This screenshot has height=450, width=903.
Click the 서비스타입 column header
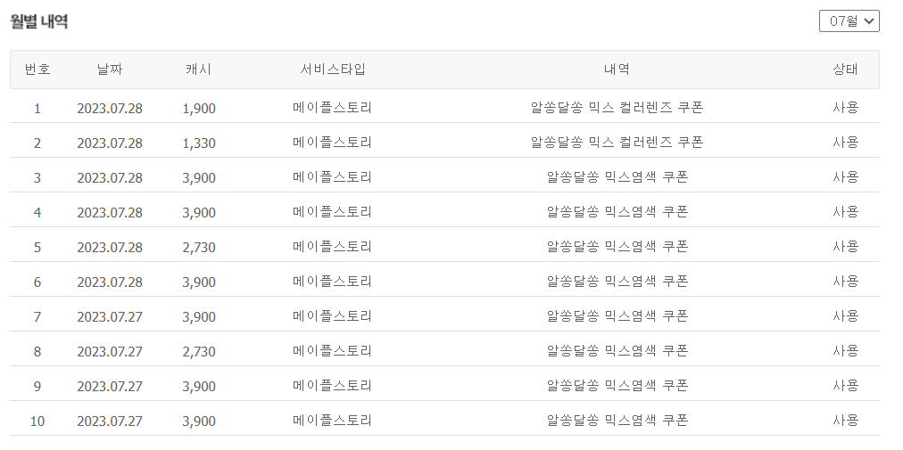click(333, 70)
